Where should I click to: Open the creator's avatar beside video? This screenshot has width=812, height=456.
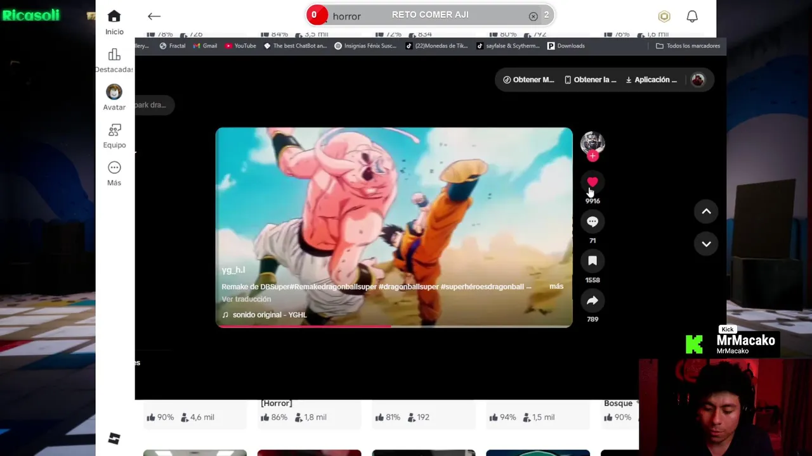(593, 143)
